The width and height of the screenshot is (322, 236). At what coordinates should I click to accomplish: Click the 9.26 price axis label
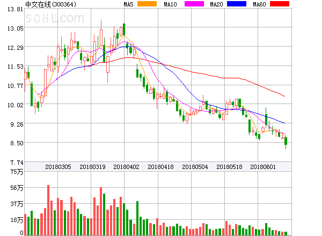(17, 124)
